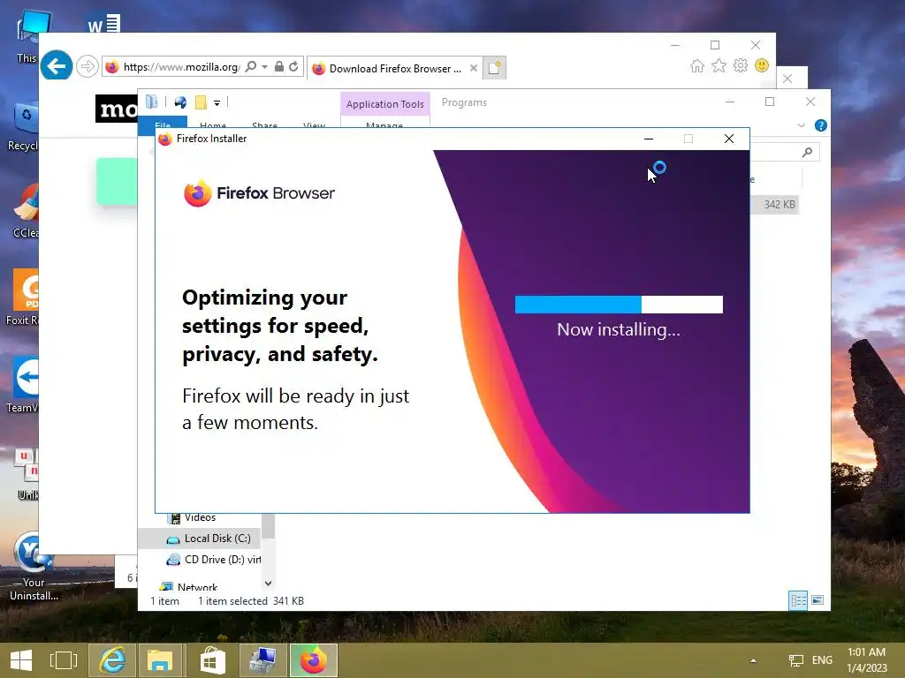Image resolution: width=905 pixels, height=678 pixels.
Task: Click the lock security icon in IE
Action: [x=278, y=67]
